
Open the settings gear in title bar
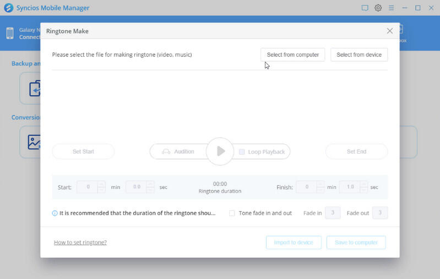tap(378, 8)
